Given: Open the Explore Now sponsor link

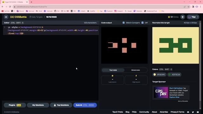Looking at the screenshot, I should 174,97.
